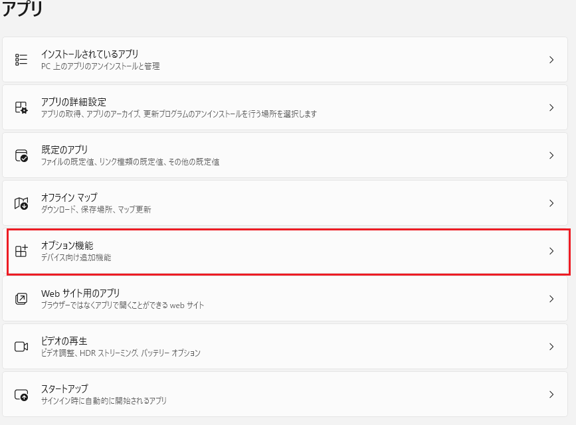Click the サインイン時に自動的に開始されるアプリ description

(x=104, y=400)
